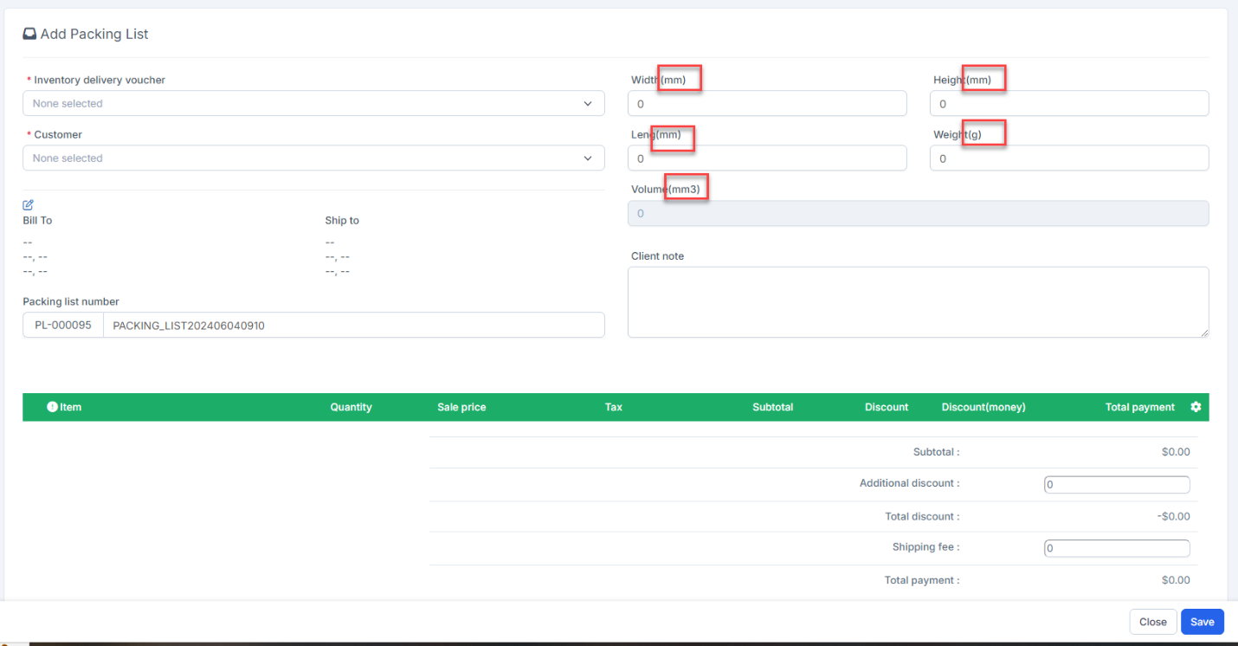Click the edit address pencil icon
The width and height of the screenshot is (1238, 646).
tap(29, 205)
